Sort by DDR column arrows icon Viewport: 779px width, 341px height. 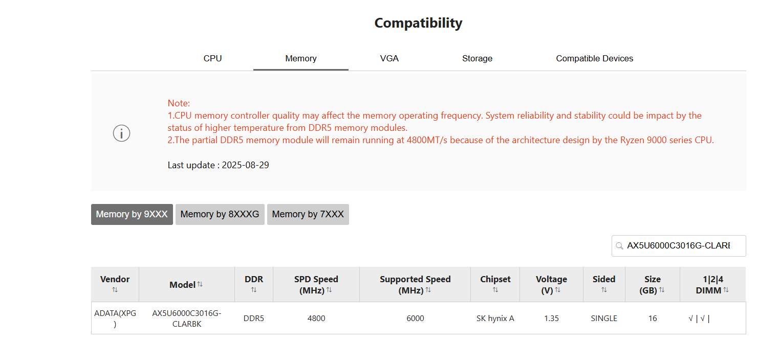point(253,290)
